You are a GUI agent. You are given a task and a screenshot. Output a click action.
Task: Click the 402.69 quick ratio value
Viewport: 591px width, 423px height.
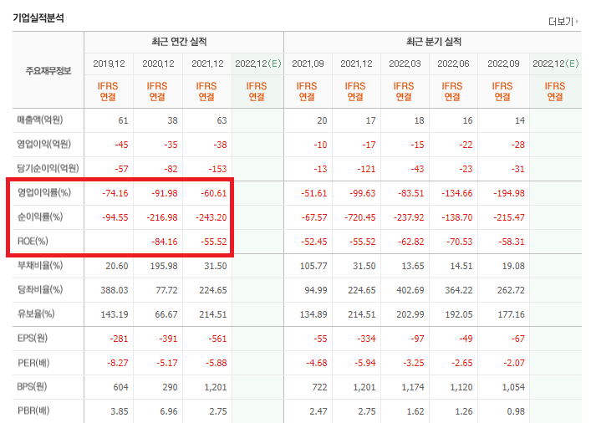tap(410, 290)
